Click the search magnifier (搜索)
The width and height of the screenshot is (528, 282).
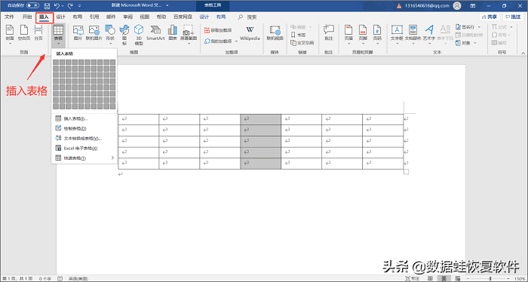241,17
